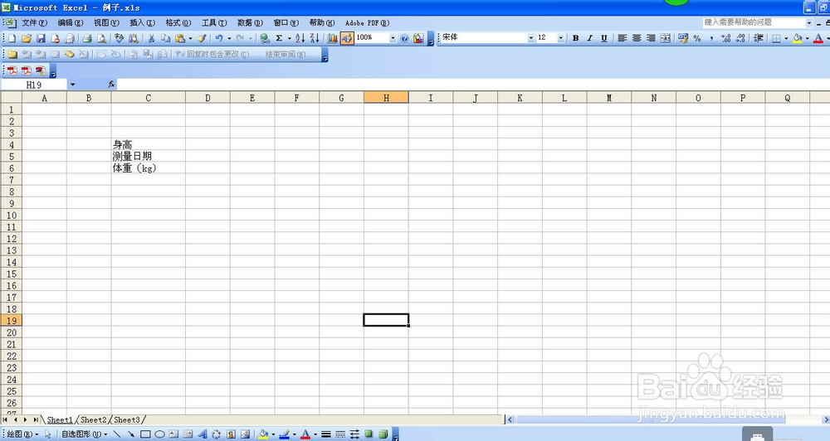
Task: Create a new blank workbook
Action: (x=12, y=38)
